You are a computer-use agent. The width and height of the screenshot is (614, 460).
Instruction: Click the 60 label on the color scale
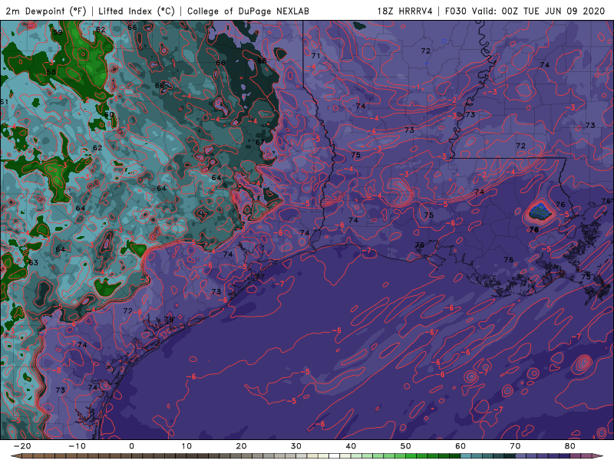tap(460, 446)
